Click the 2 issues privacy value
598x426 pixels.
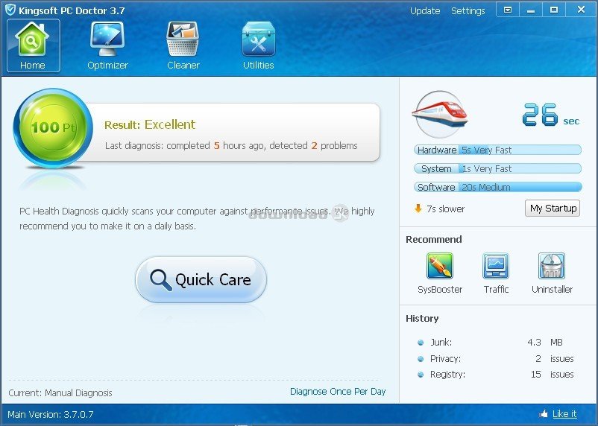pyautogui.click(x=555, y=358)
